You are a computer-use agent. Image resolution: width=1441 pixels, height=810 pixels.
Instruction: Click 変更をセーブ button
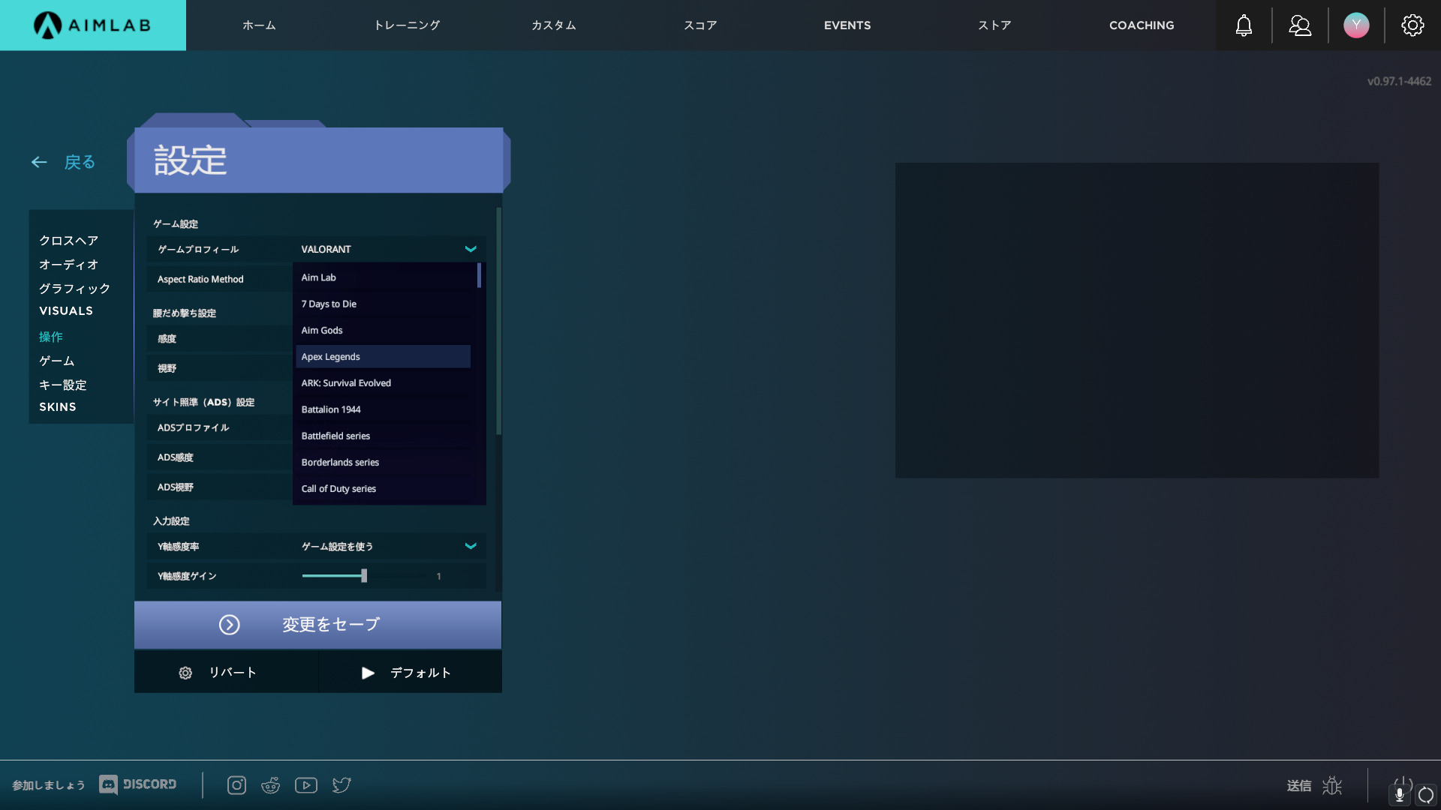pyautogui.click(x=317, y=625)
